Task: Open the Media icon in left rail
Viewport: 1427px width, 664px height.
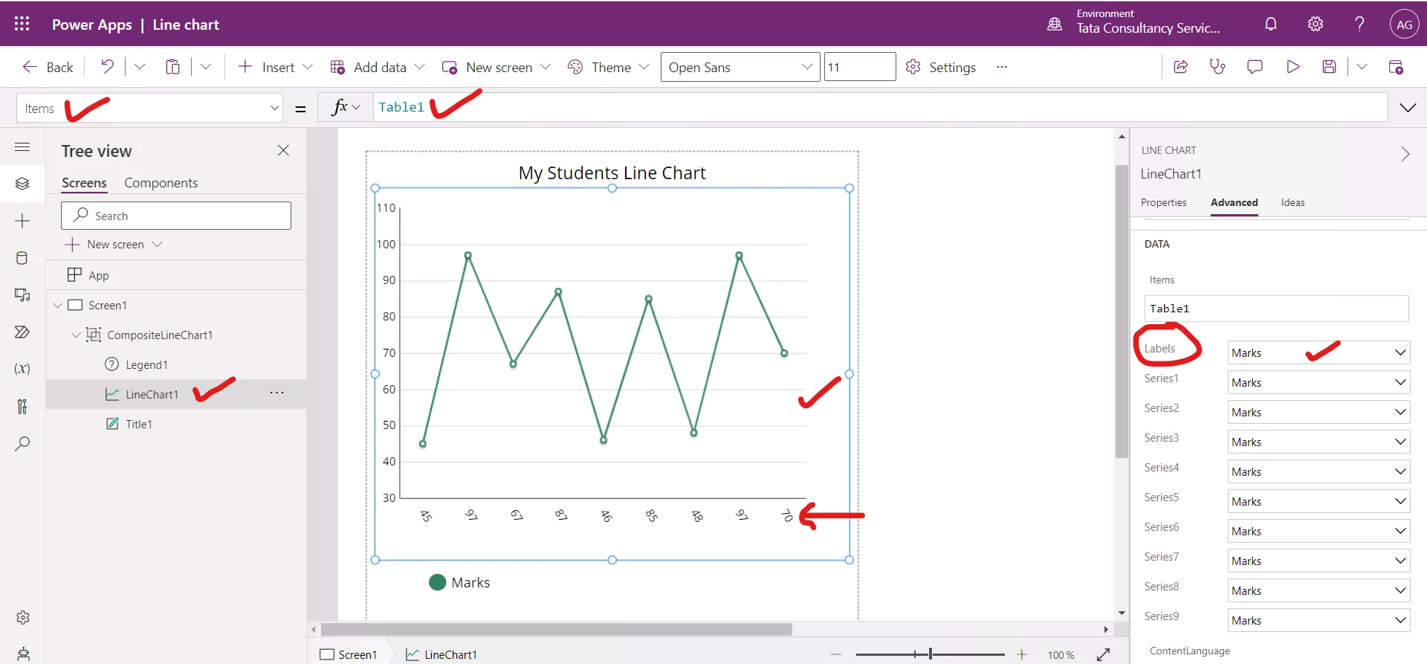Action: (x=22, y=294)
